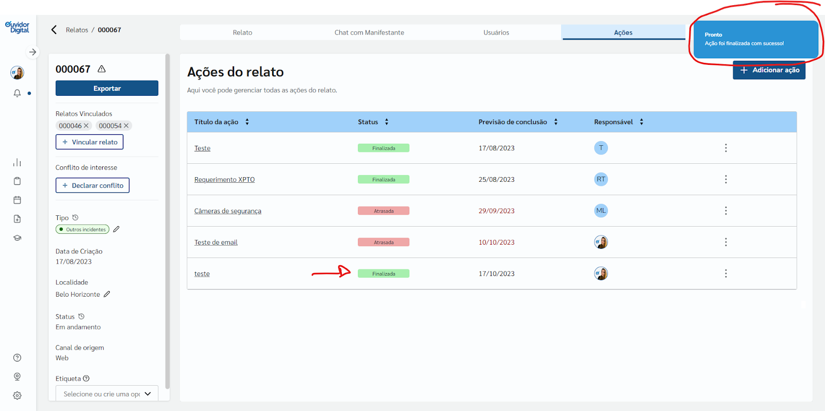
Task: Go back using the left chevron
Action: point(54,30)
